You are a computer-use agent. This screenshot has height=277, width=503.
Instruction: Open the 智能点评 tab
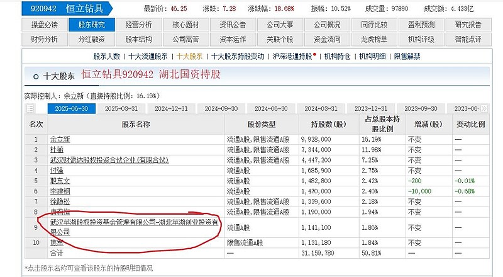click(x=468, y=39)
